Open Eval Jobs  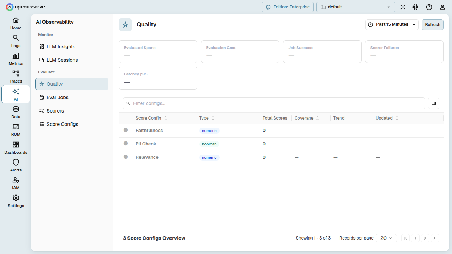[72, 97]
